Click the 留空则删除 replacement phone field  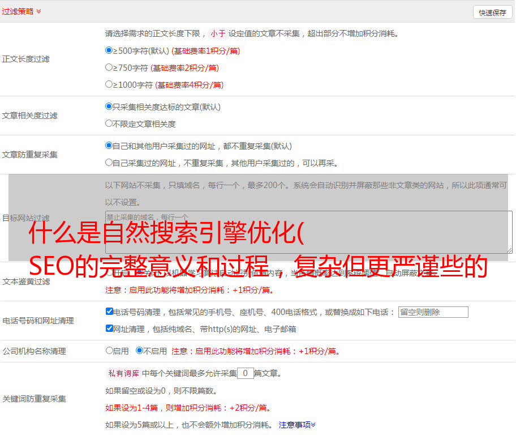(x=433, y=312)
